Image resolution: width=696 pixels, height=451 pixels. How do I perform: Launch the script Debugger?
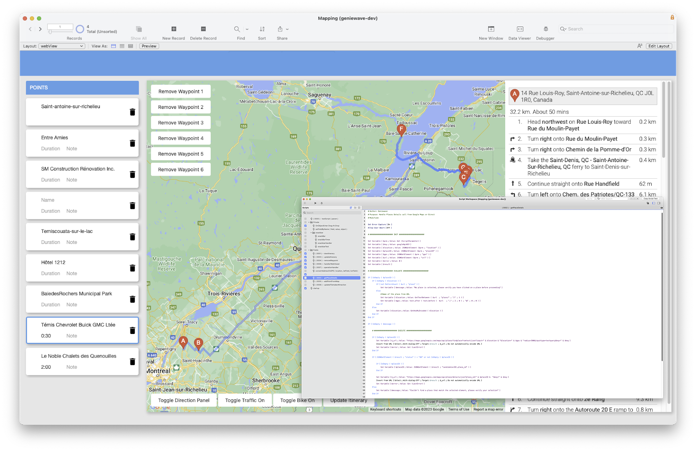point(545,29)
